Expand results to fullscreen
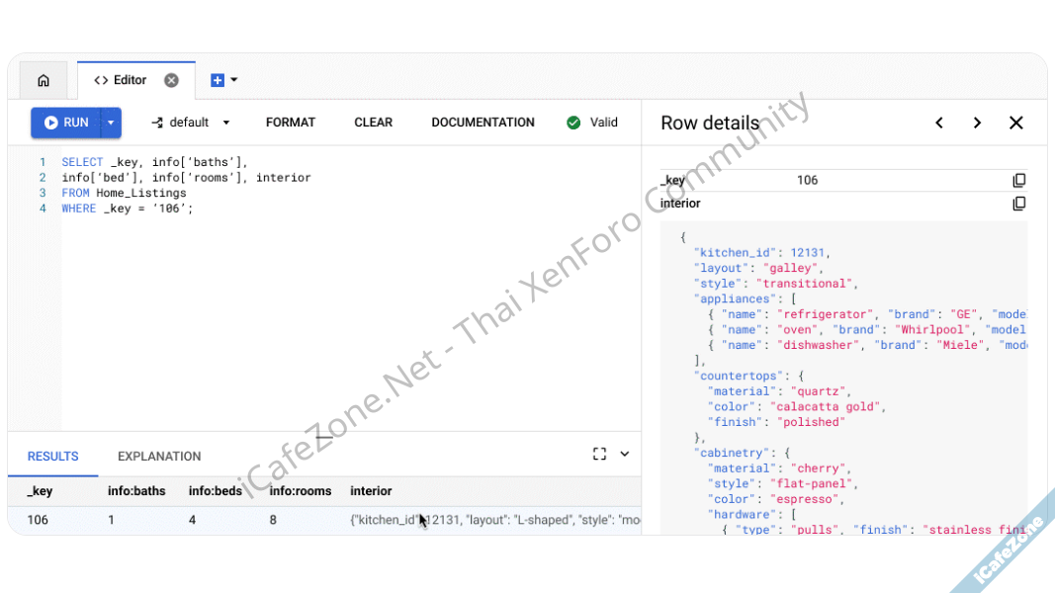Image resolution: width=1055 pixels, height=593 pixels. tap(599, 454)
